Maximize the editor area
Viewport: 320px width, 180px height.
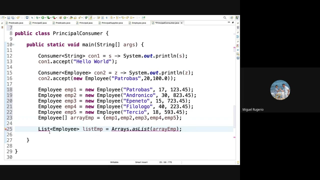point(233,22)
